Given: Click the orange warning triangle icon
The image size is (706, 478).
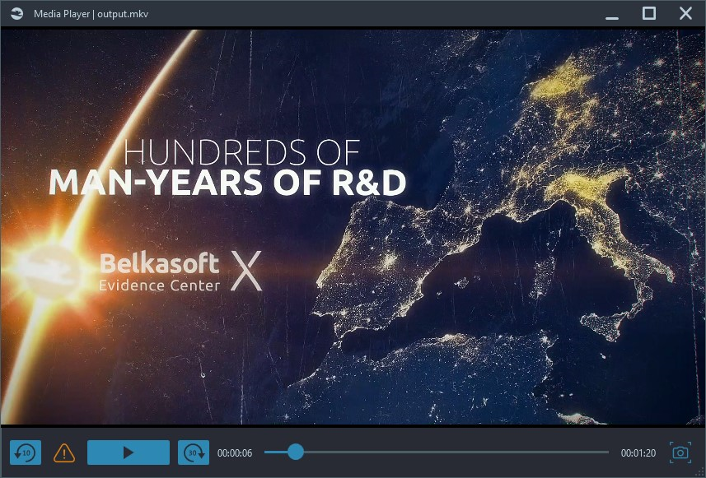Looking at the screenshot, I should coord(64,452).
